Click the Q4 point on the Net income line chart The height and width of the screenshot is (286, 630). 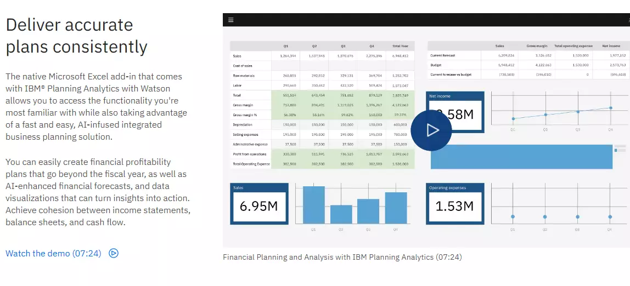(611, 108)
